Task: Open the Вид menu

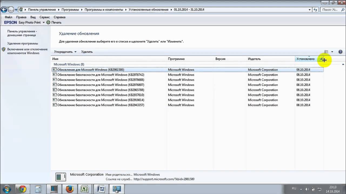Action: coord(33,17)
